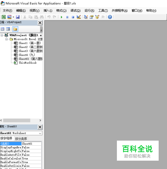Open the 文件(F) menu
The width and height of the screenshot is (167, 169).
7,11
